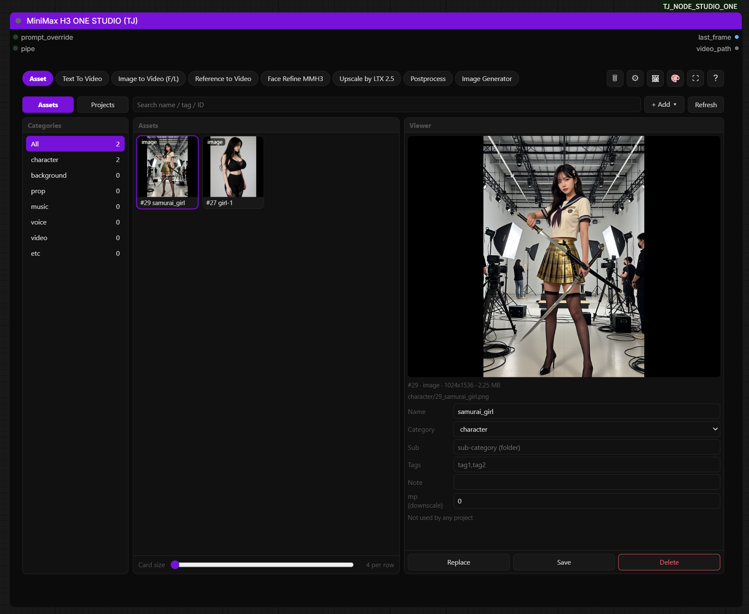Focus the Search name / tag / ID field

click(x=387, y=105)
